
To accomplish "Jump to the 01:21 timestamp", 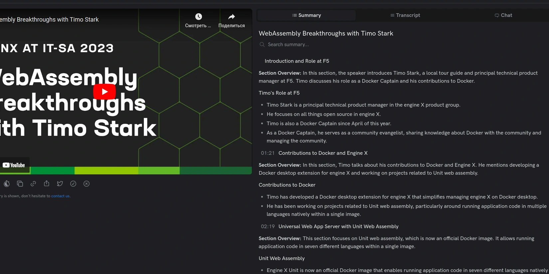I will click(268, 153).
